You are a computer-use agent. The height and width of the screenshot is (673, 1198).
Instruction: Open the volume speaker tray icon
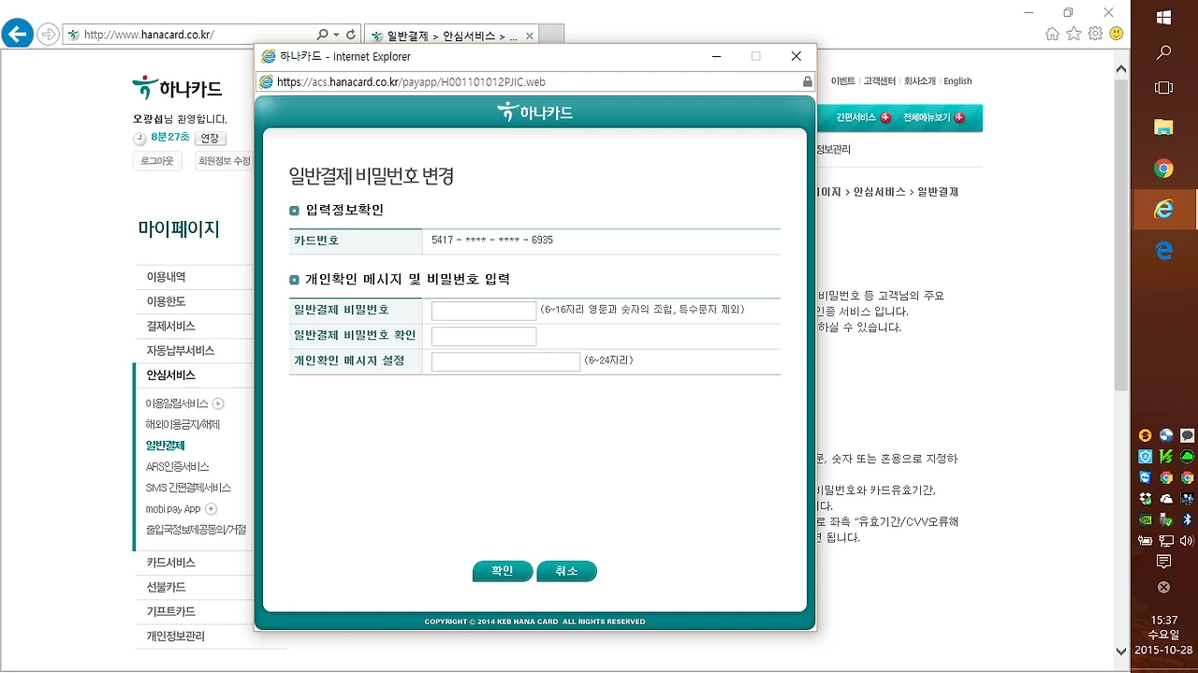(x=1187, y=541)
